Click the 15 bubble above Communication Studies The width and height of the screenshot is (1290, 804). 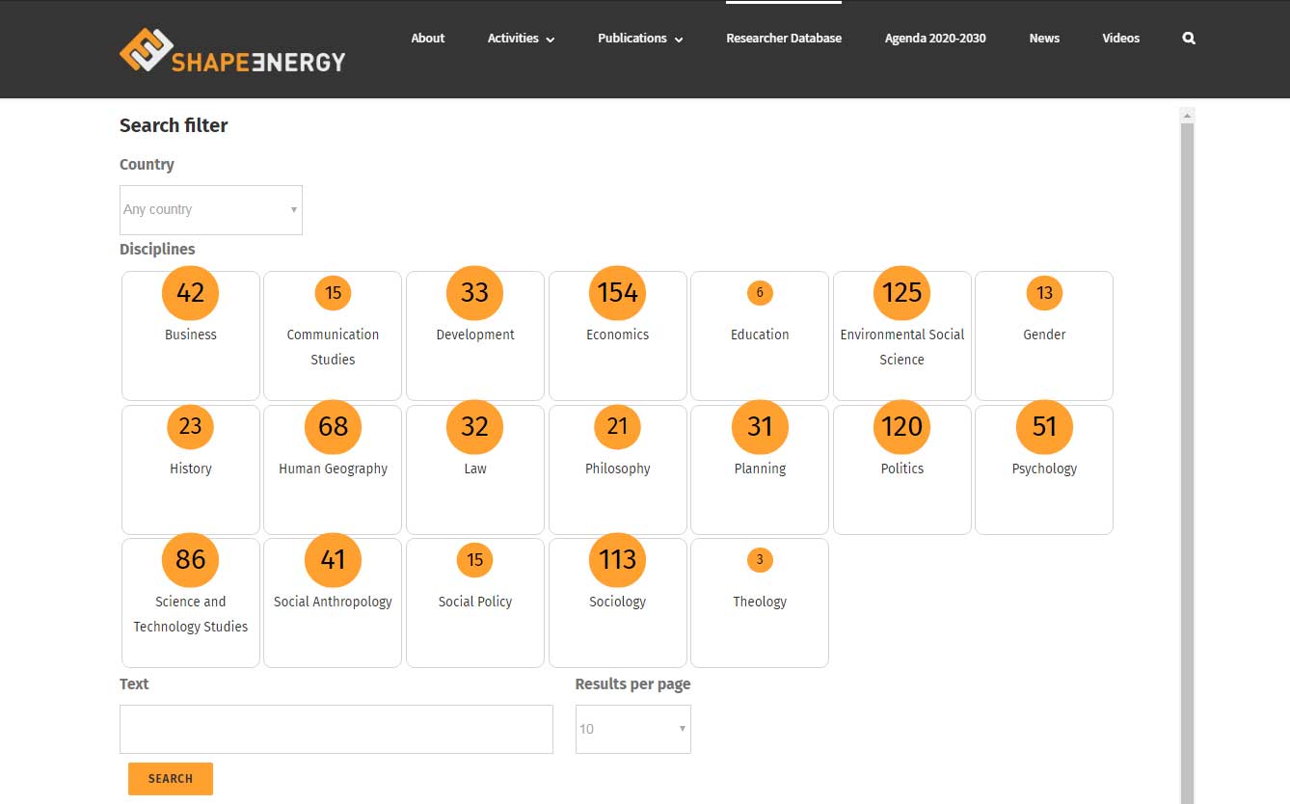click(333, 293)
